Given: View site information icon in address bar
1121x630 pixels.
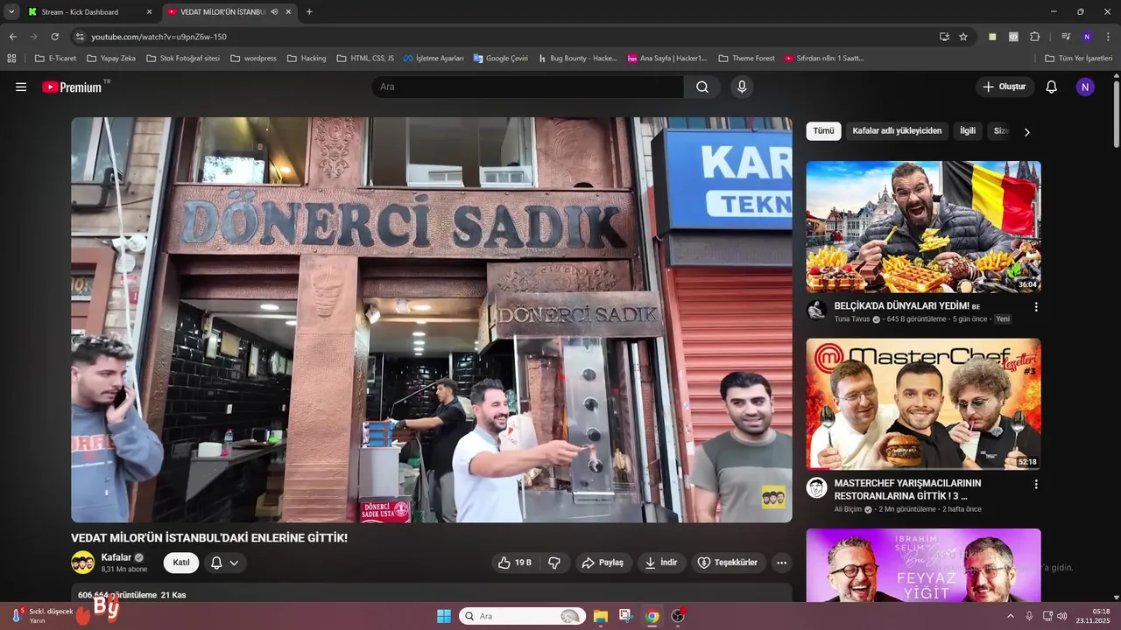Looking at the screenshot, I should coord(80,37).
